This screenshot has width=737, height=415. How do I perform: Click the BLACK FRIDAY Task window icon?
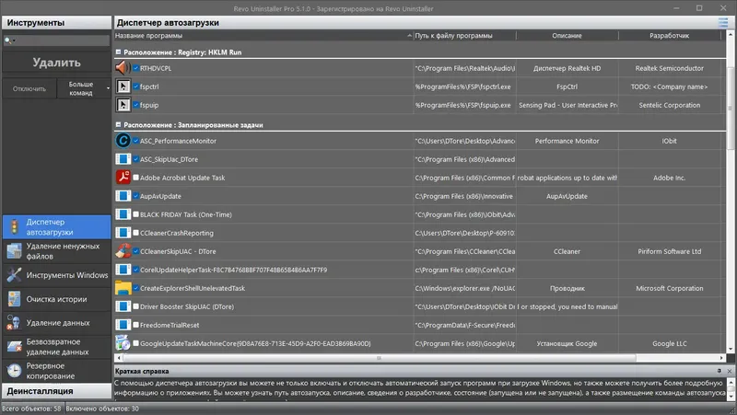(x=123, y=214)
